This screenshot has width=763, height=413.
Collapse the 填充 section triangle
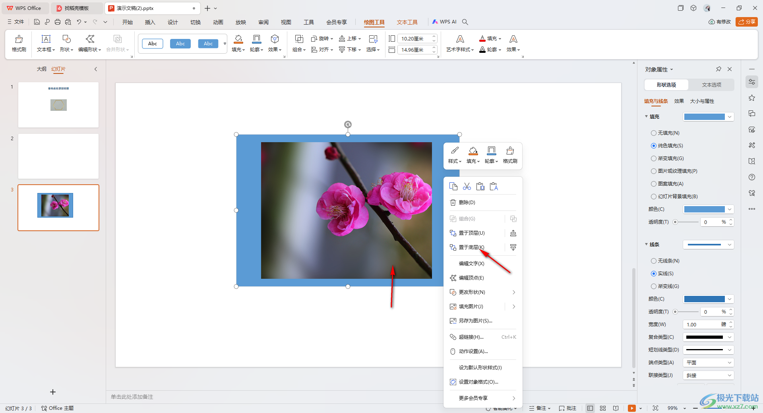click(x=646, y=116)
